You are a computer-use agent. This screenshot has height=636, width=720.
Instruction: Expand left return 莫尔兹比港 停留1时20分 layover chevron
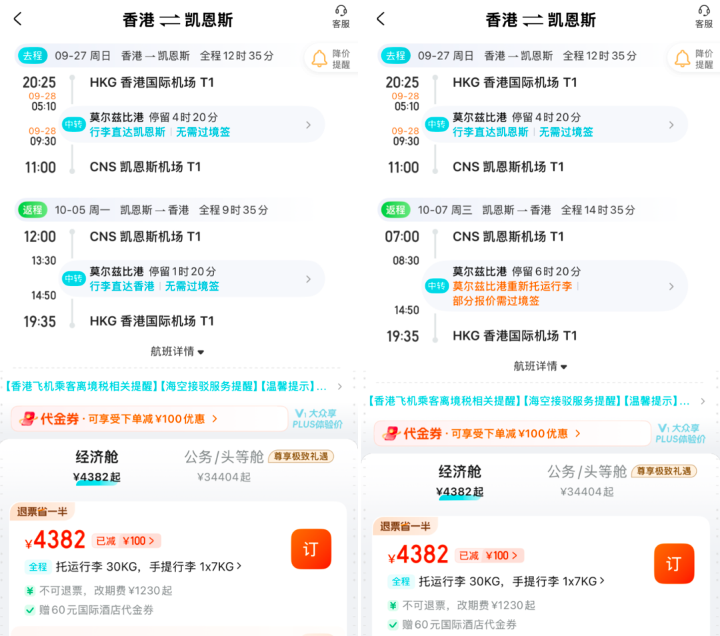[308, 279]
